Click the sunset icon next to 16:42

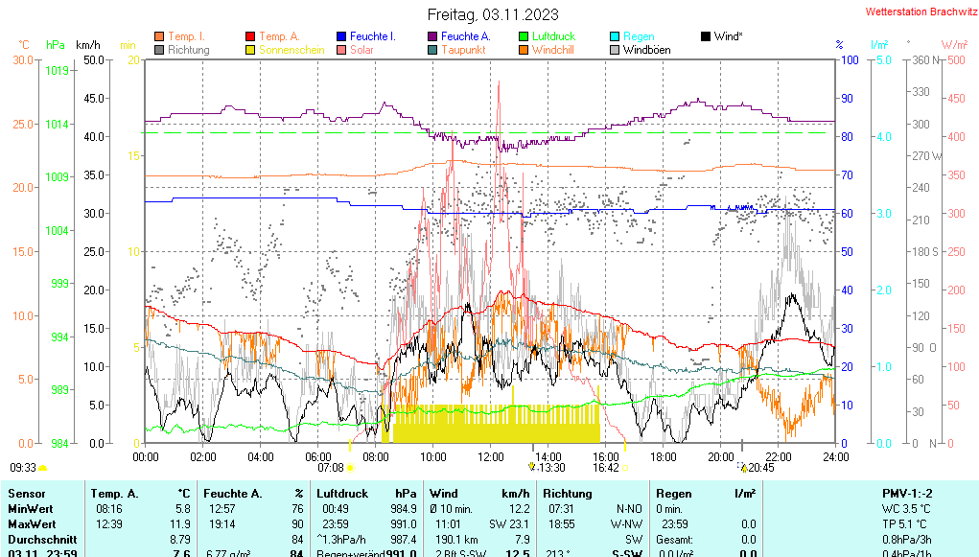coord(625,468)
